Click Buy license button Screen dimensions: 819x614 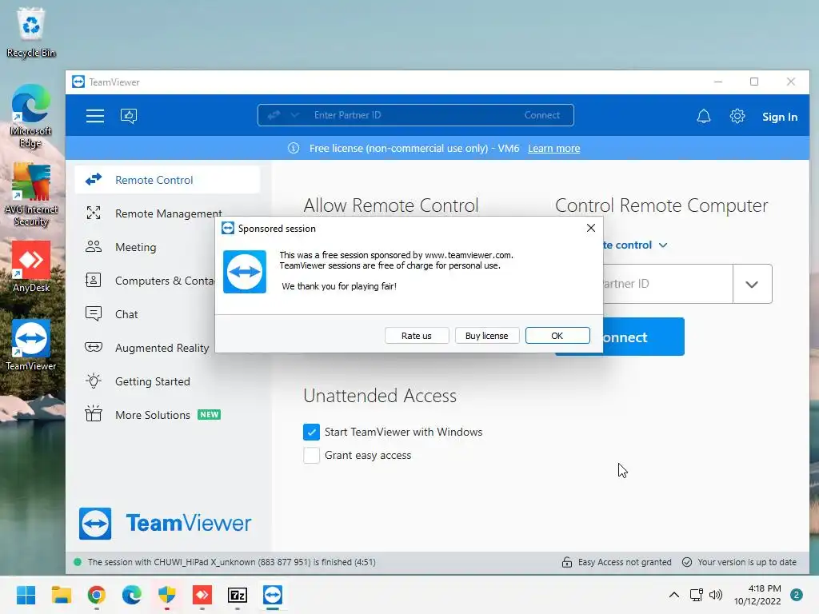point(487,335)
